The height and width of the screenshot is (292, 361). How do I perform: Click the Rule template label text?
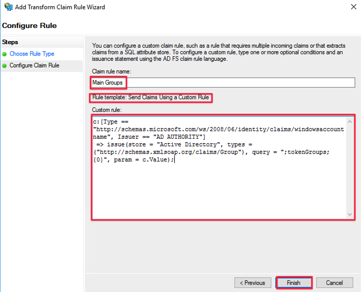[151, 97]
